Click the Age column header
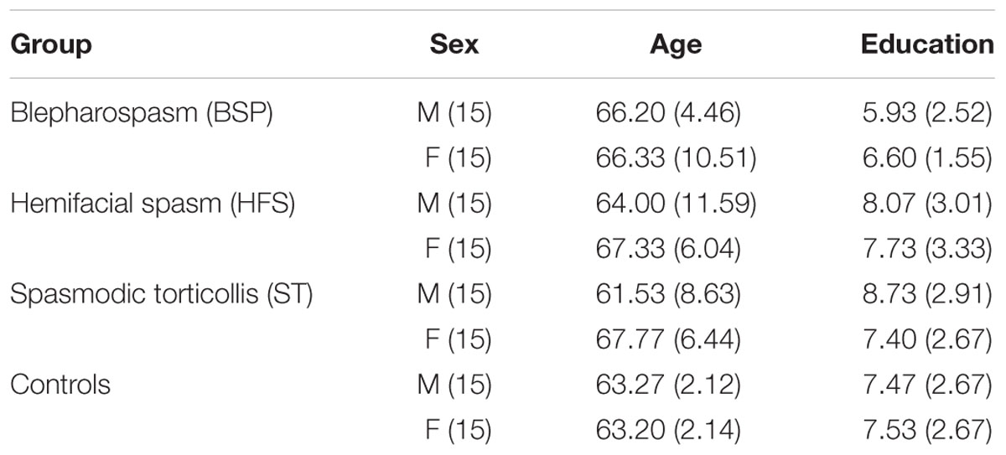 click(676, 44)
